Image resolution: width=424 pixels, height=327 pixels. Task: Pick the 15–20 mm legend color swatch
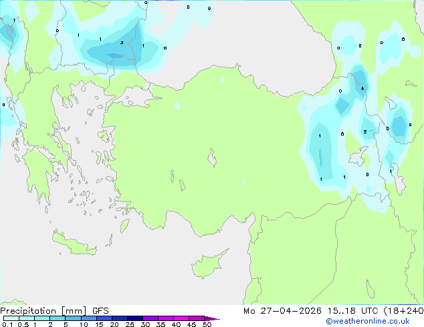[104, 318]
